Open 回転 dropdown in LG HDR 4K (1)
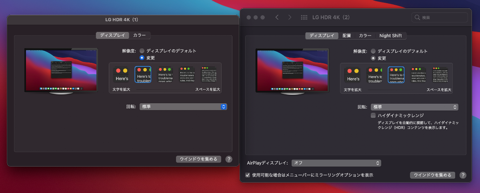The height and width of the screenshot is (193, 480). [x=183, y=107]
